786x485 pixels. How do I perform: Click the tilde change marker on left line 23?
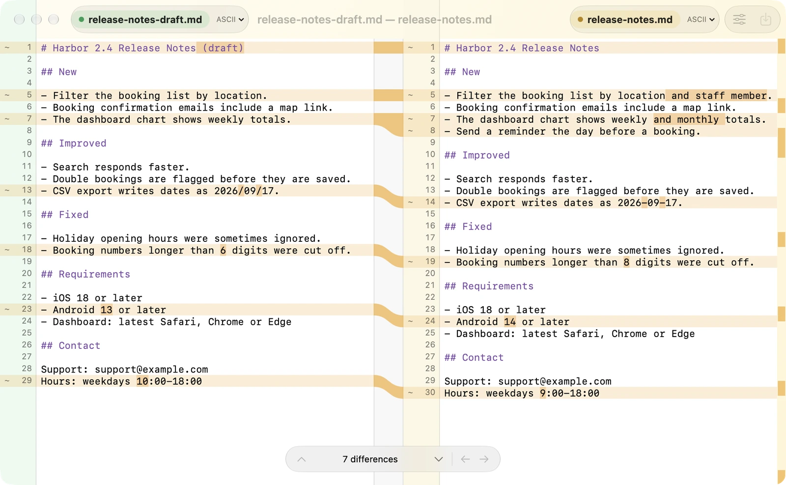[7, 309]
